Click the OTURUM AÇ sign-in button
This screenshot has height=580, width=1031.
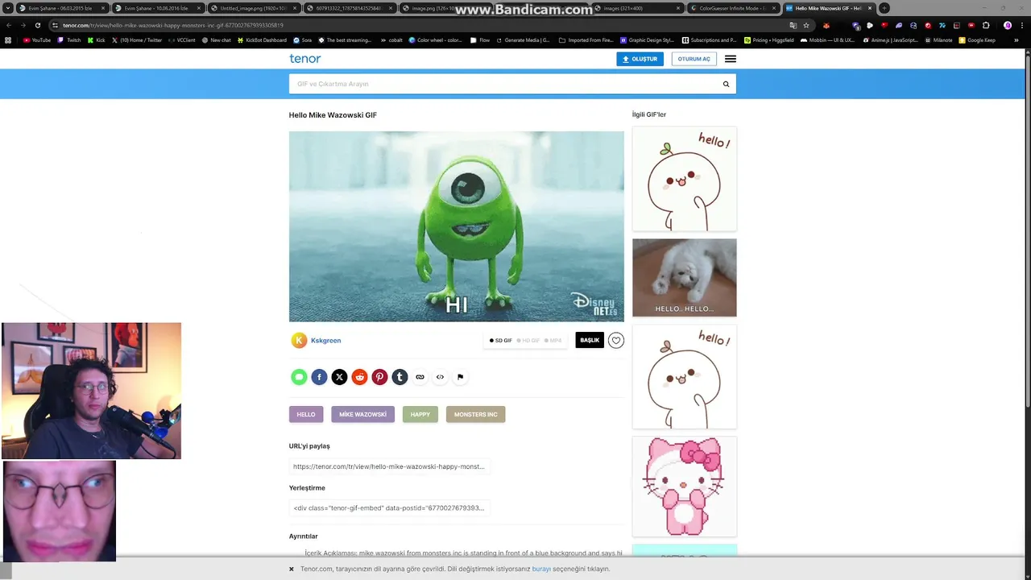click(x=694, y=59)
